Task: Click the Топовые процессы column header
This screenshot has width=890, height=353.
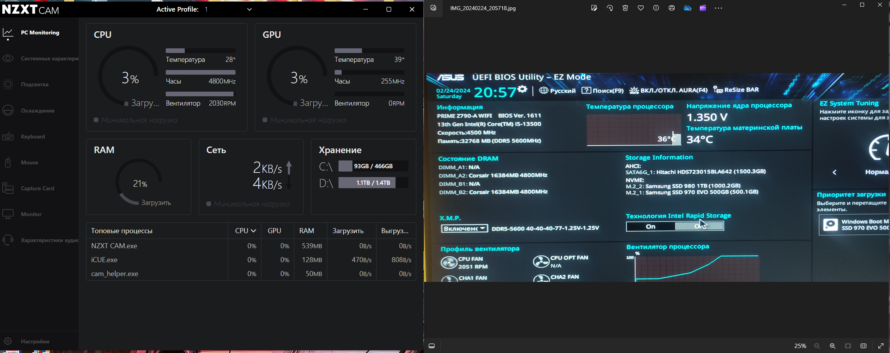Action: point(122,231)
